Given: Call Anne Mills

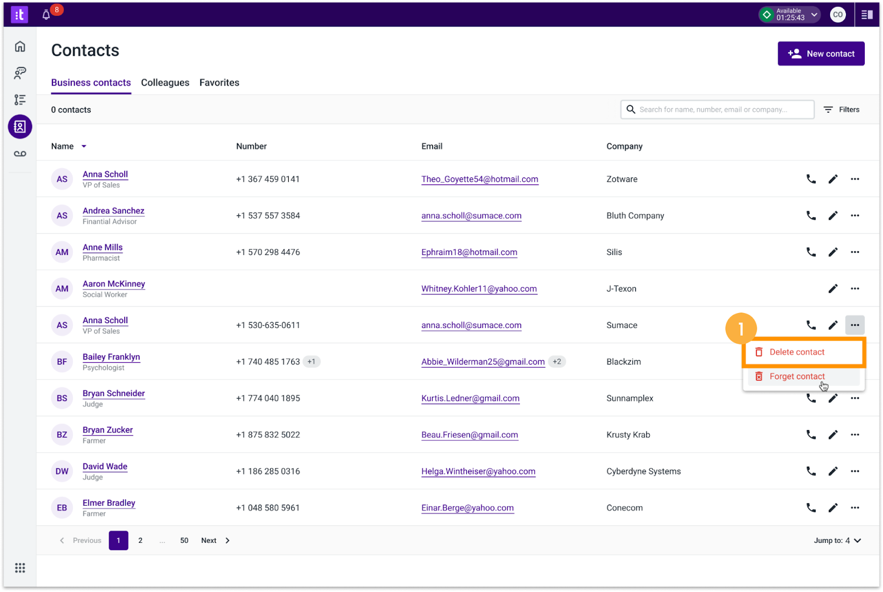Looking at the screenshot, I should 811,252.
